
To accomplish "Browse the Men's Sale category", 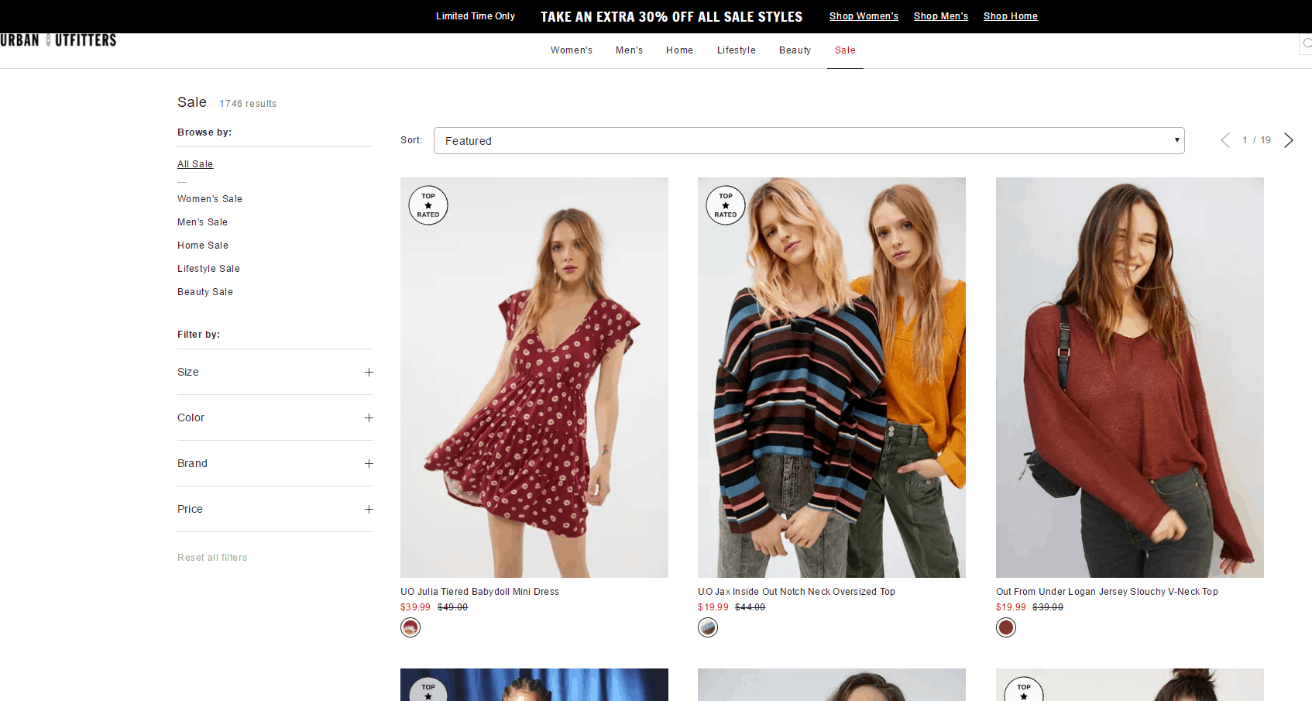I will click(x=202, y=222).
